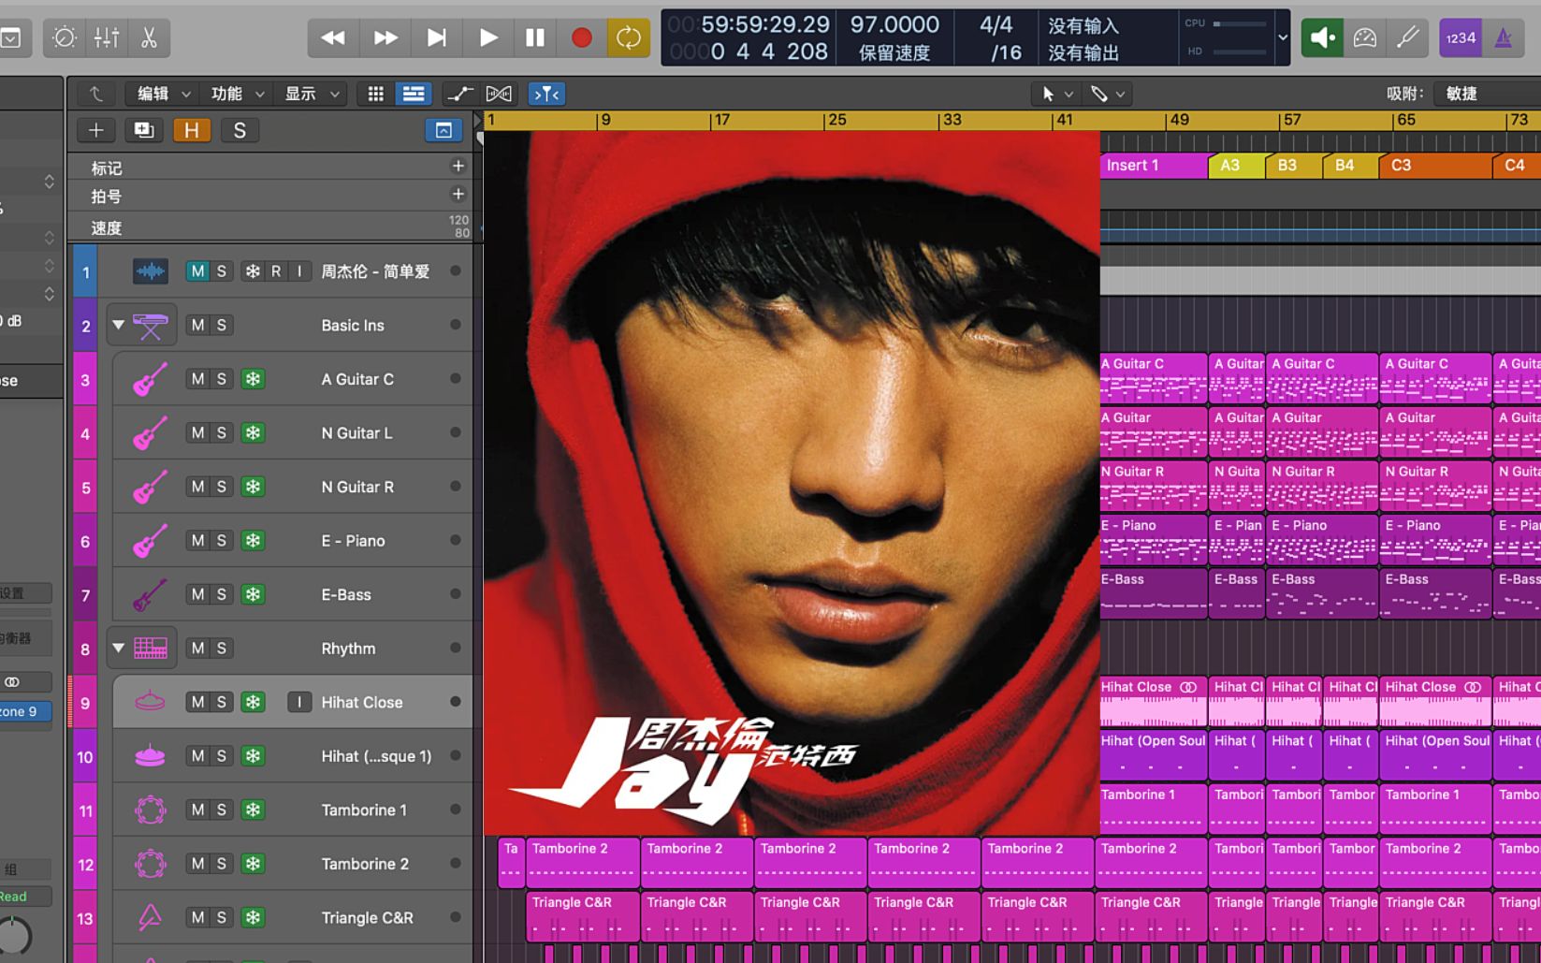Click the Rewind transport button
The height and width of the screenshot is (963, 1541).
[x=332, y=37]
